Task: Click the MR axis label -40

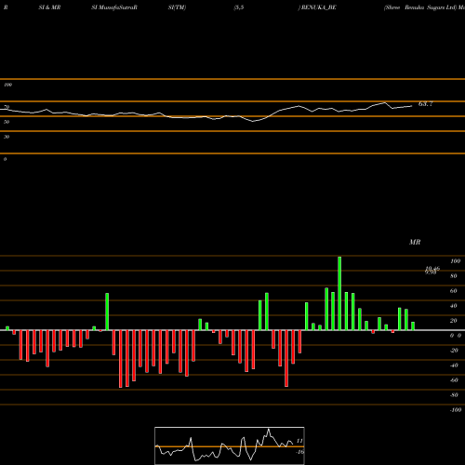Action: (x=454, y=365)
